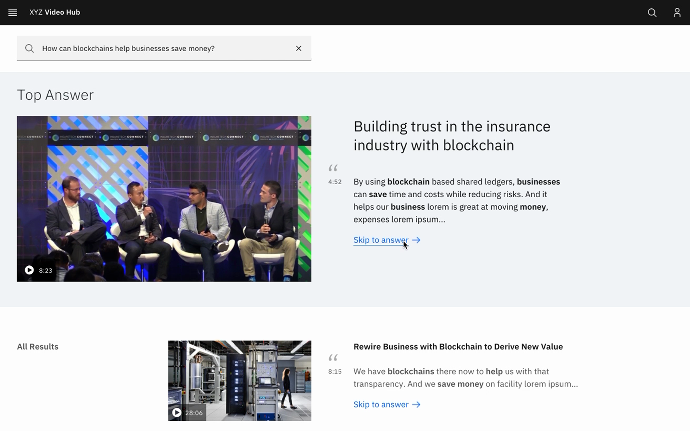This screenshot has height=431, width=690.
Task: Jump to the 4:52 timestamp
Action: point(335,182)
